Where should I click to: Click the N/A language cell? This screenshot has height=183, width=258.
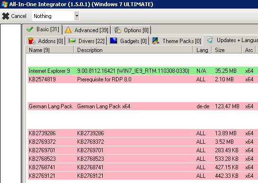click(201, 71)
